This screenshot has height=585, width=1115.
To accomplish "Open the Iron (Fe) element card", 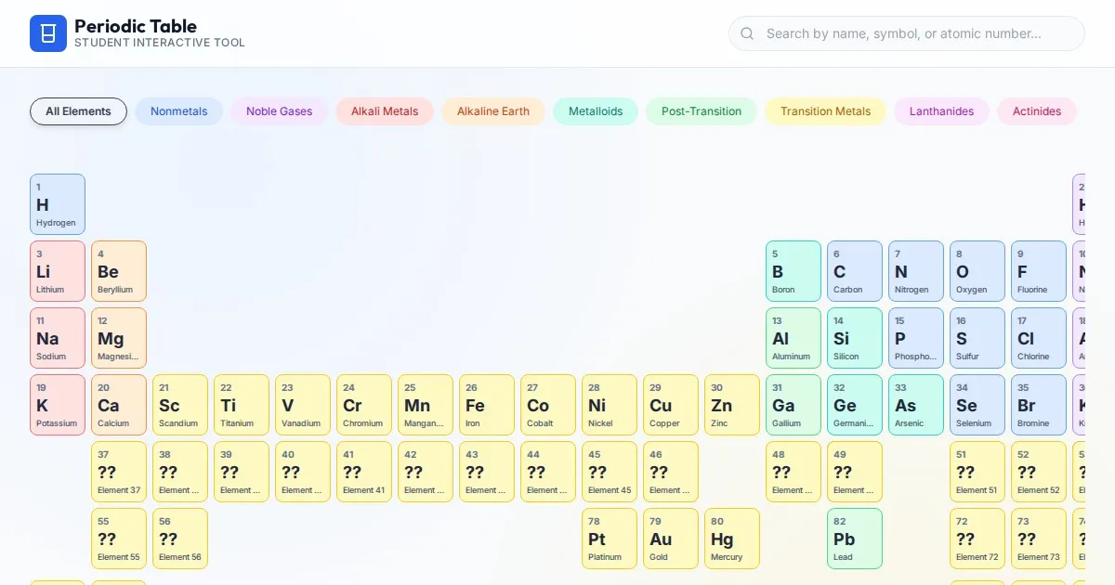I will coord(487,405).
